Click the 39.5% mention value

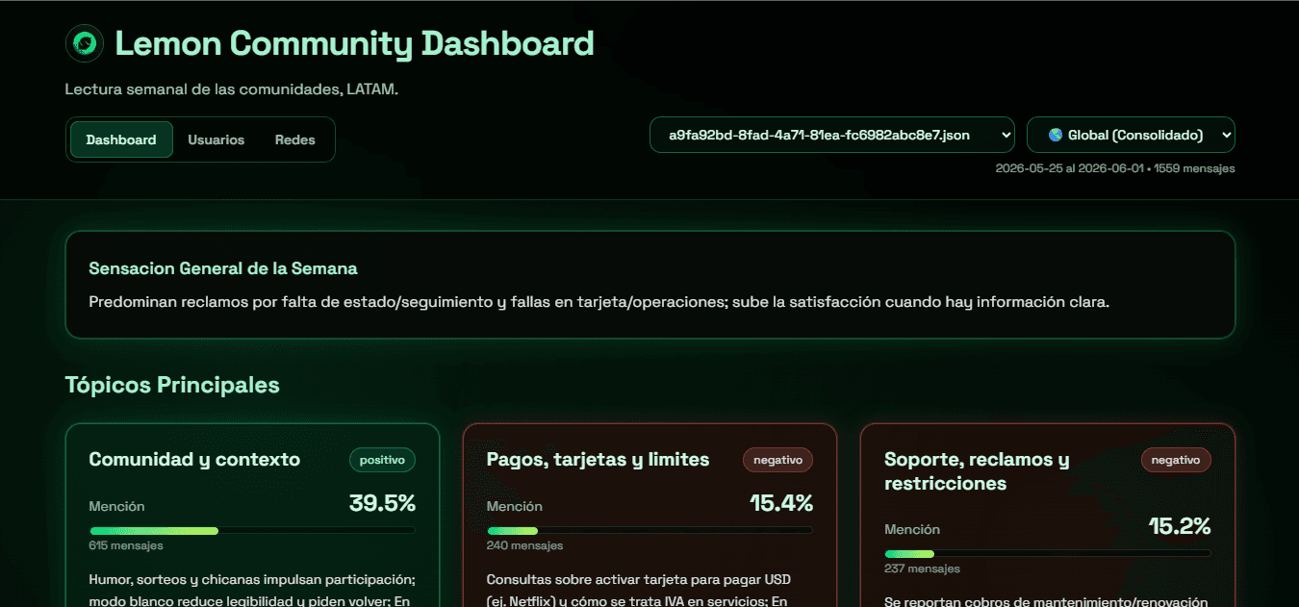(382, 503)
